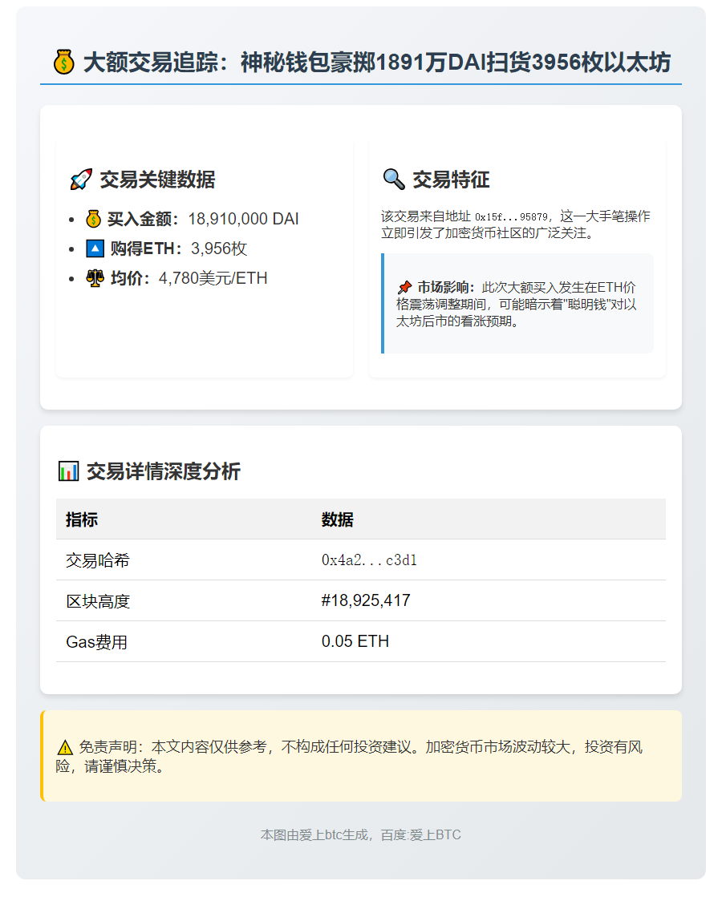
Task: Click the transaction hash 0x4a2...c3d1
Action: pyautogui.click(x=369, y=560)
